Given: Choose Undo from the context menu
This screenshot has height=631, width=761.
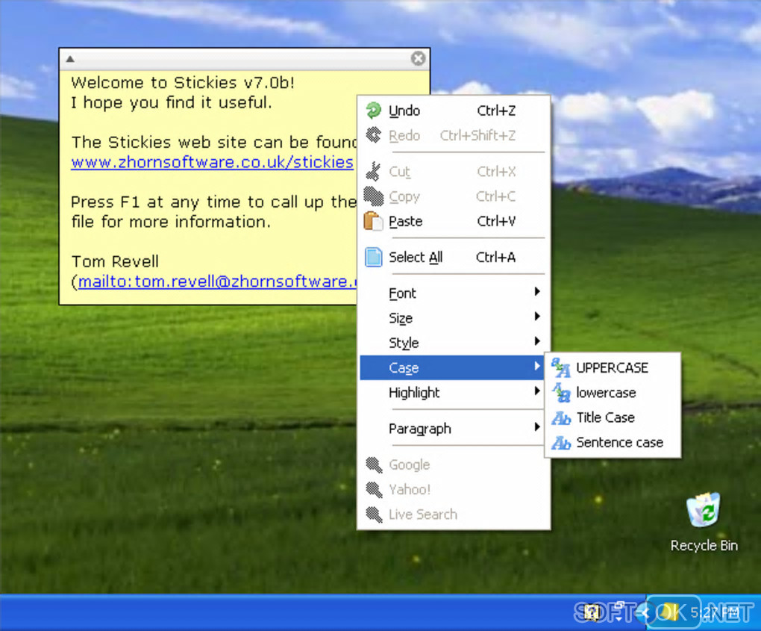Looking at the screenshot, I should [452, 111].
